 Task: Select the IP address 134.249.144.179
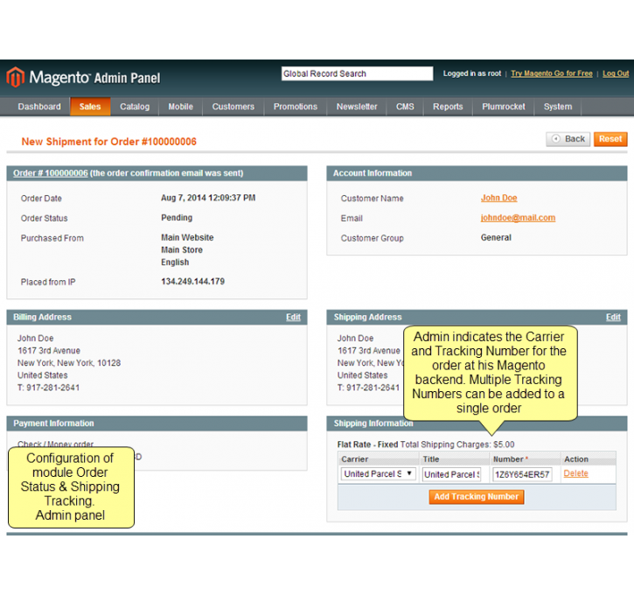(193, 282)
